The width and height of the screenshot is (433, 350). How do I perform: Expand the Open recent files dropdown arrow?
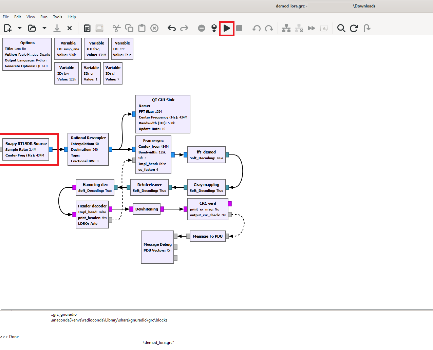[44, 28]
